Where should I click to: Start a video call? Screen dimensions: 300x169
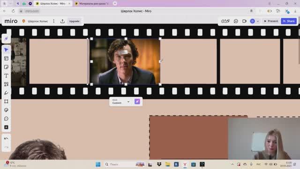tap(244, 21)
